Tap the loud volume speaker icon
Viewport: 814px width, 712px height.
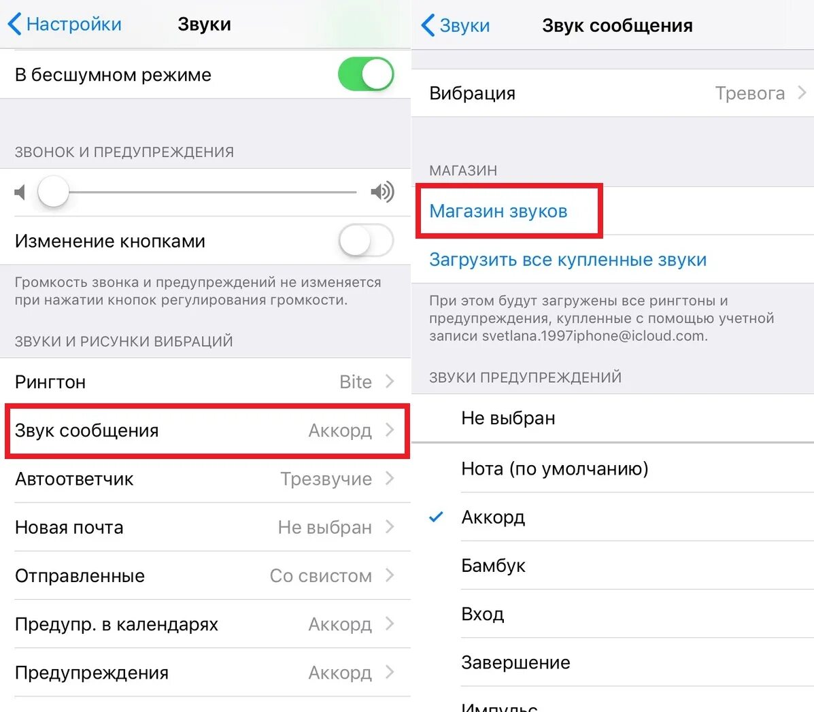pyautogui.click(x=382, y=192)
